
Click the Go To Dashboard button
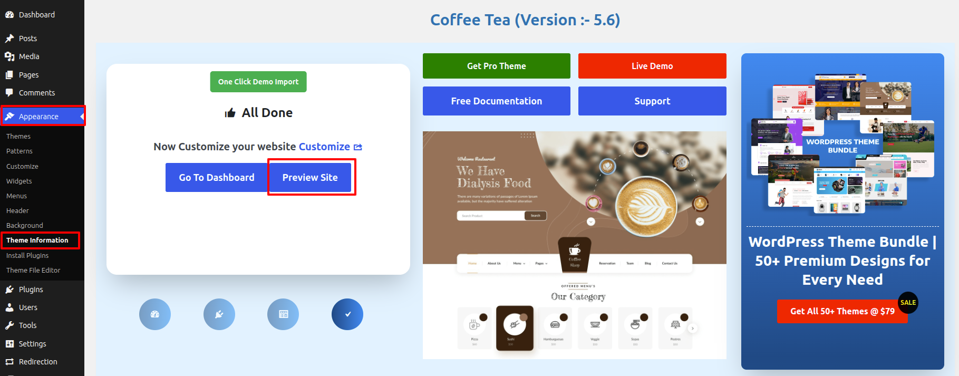pos(216,178)
